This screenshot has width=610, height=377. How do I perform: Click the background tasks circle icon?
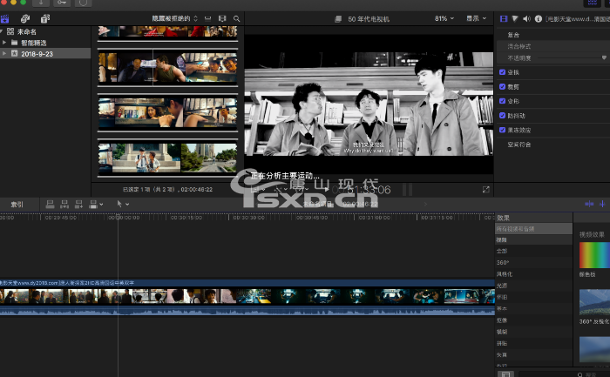pyautogui.click(x=83, y=3)
